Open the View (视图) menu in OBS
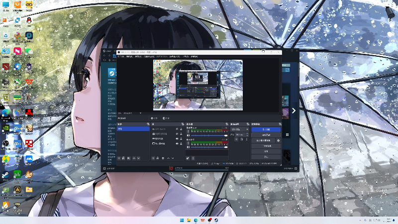 point(138,57)
